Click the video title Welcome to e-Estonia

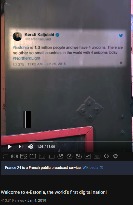(x=54, y=192)
